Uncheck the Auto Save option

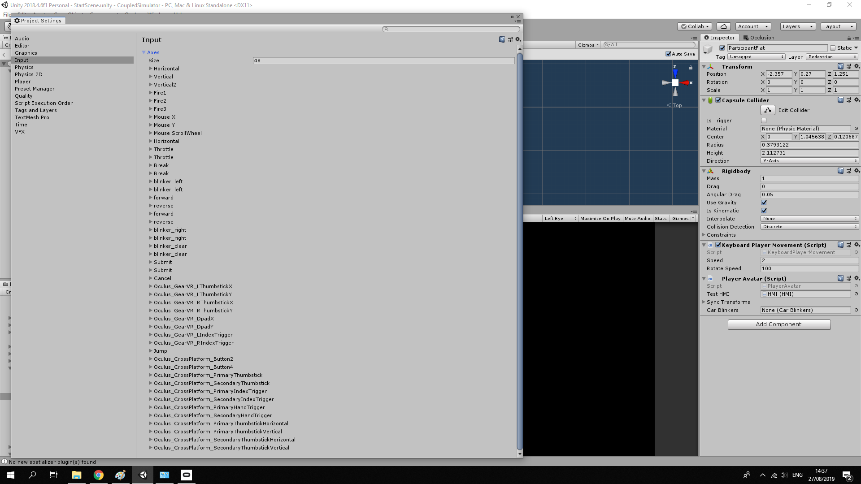click(668, 54)
